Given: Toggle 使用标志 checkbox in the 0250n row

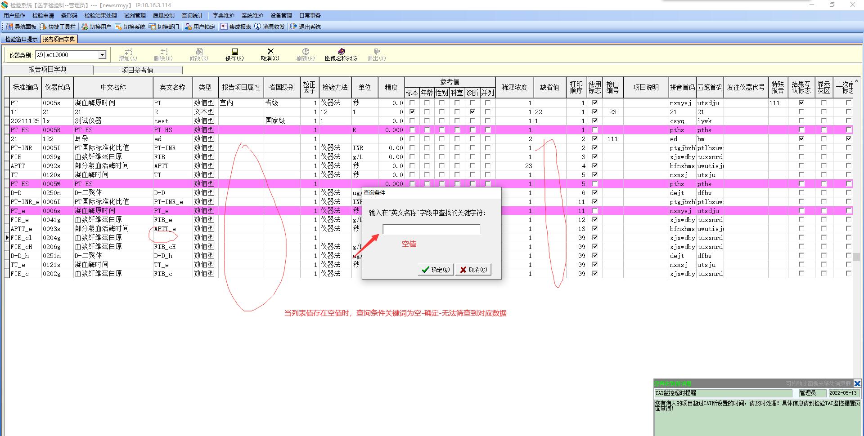Looking at the screenshot, I should (594, 193).
